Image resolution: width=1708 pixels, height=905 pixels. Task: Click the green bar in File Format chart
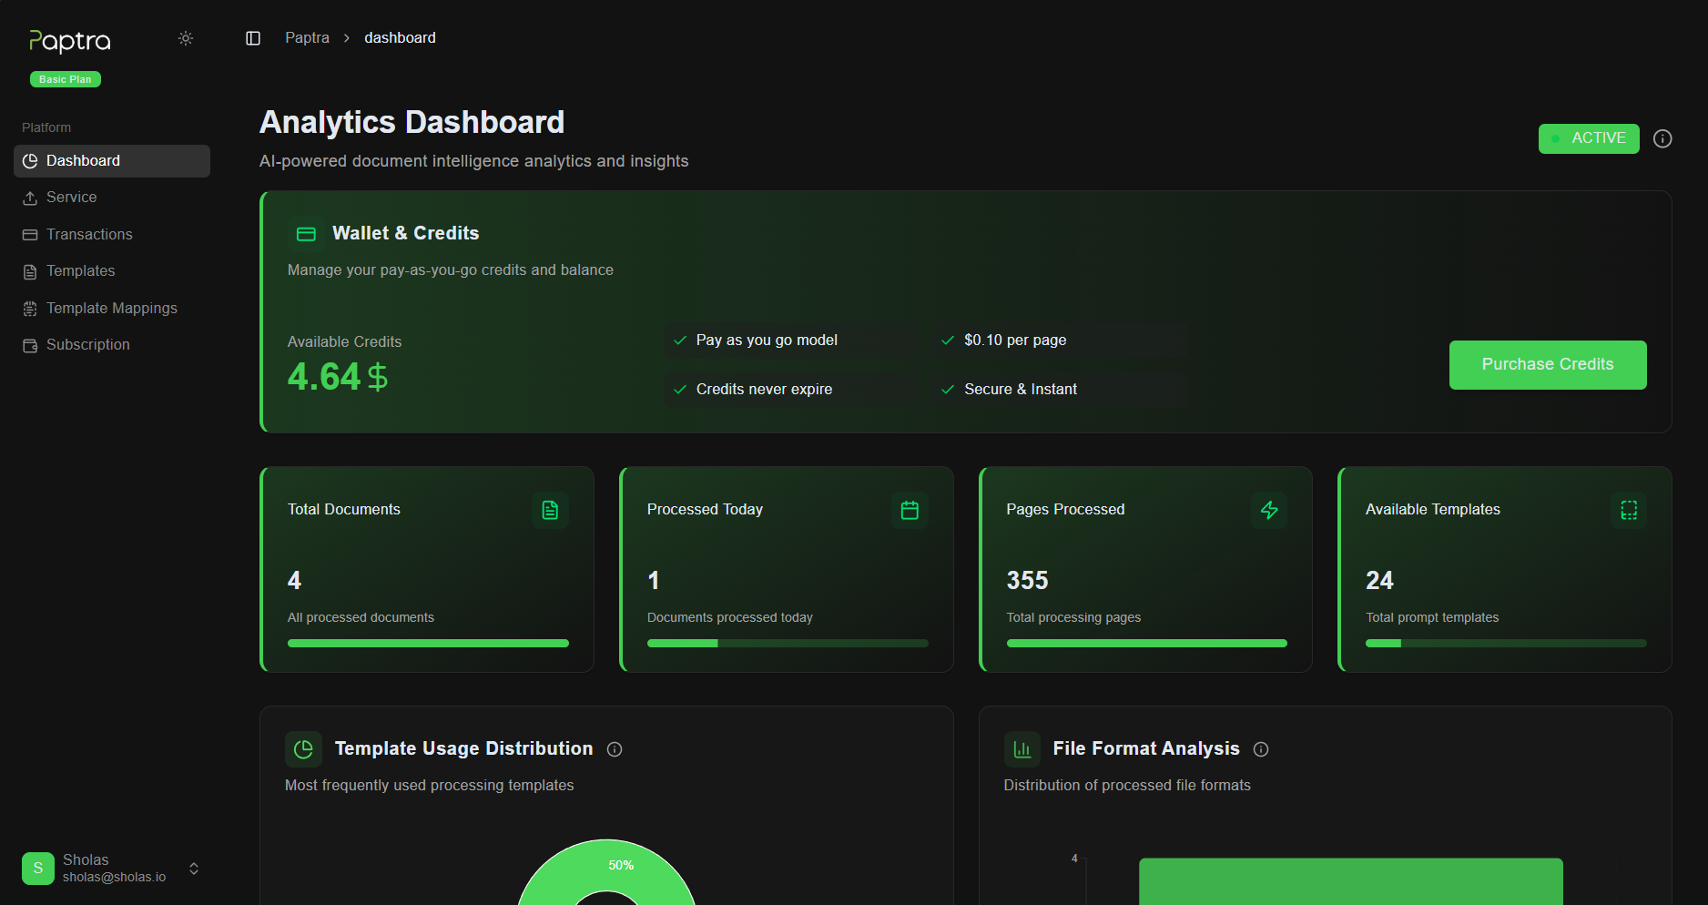[1351, 881]
